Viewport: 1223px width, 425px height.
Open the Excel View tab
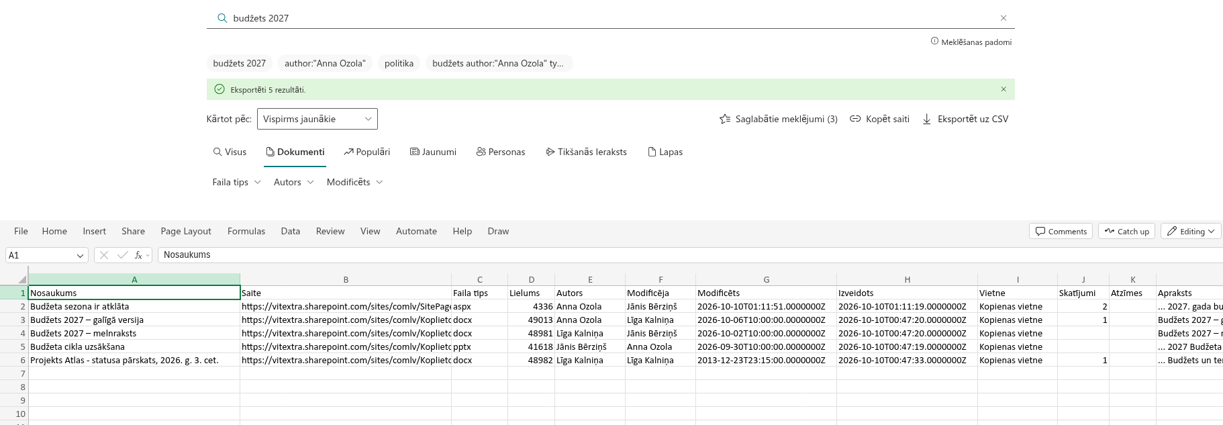370,231
